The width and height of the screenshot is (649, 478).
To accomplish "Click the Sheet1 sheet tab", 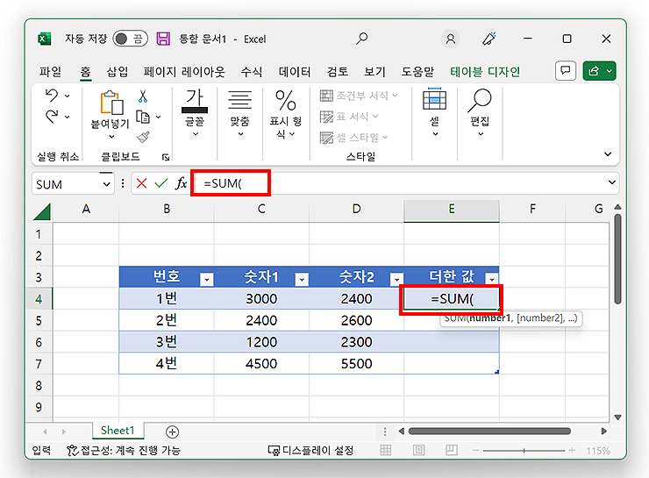I will coord(118,431).
